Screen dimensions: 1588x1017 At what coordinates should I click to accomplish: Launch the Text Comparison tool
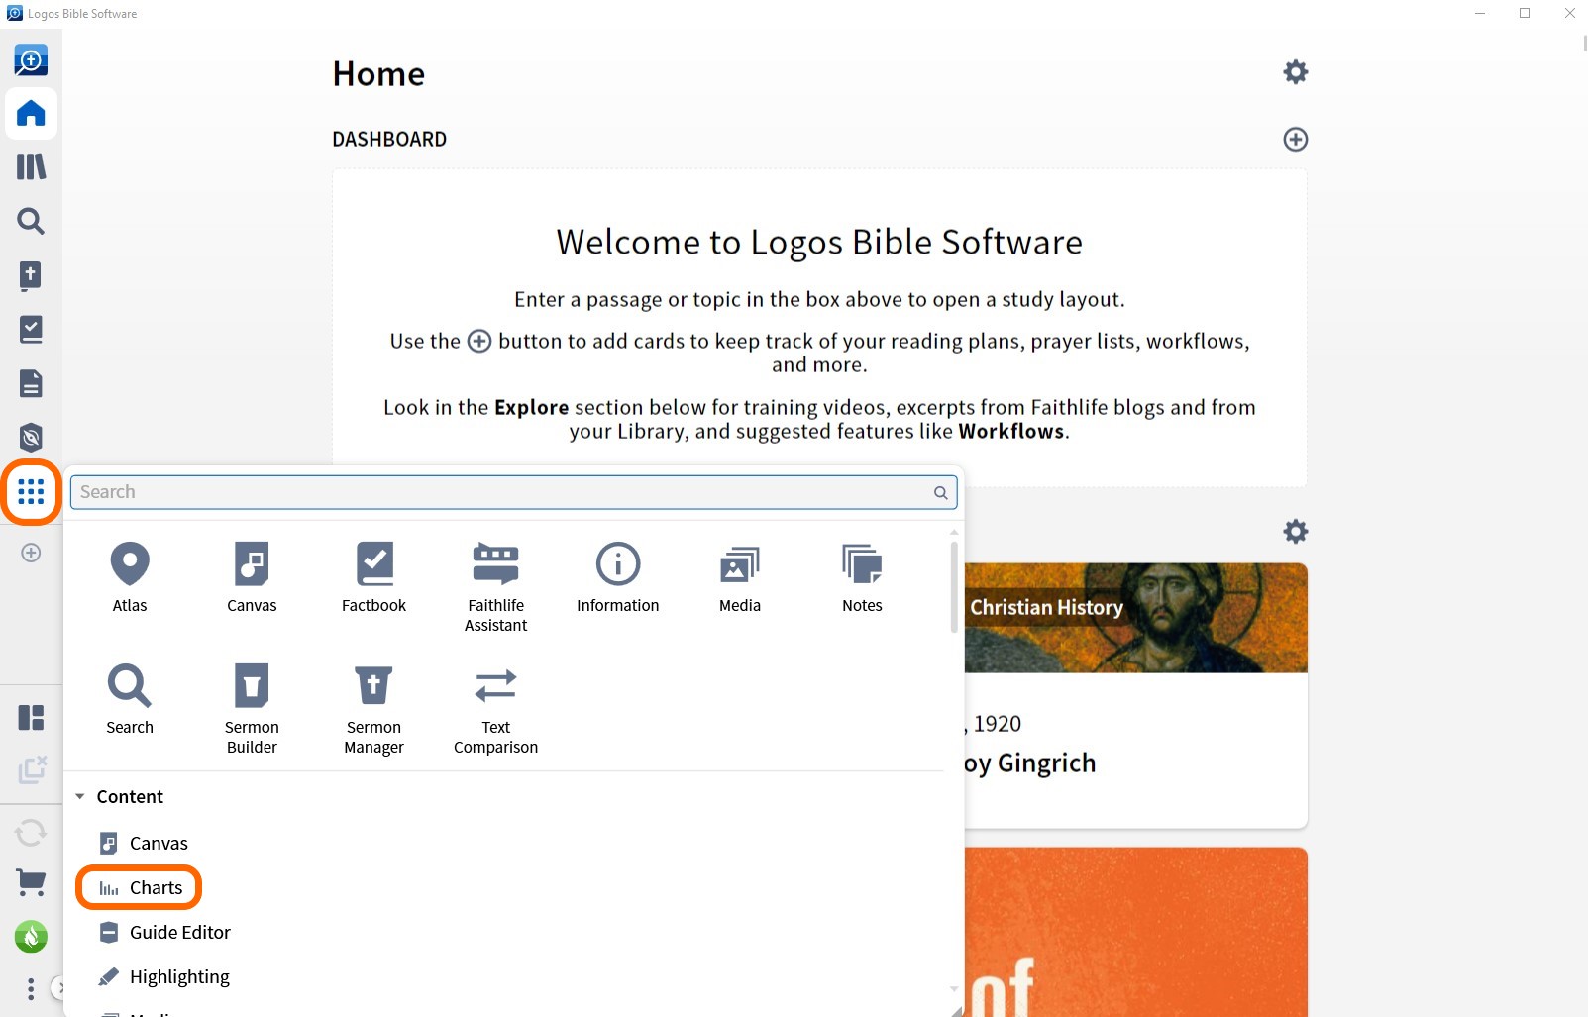click(496, 709)
